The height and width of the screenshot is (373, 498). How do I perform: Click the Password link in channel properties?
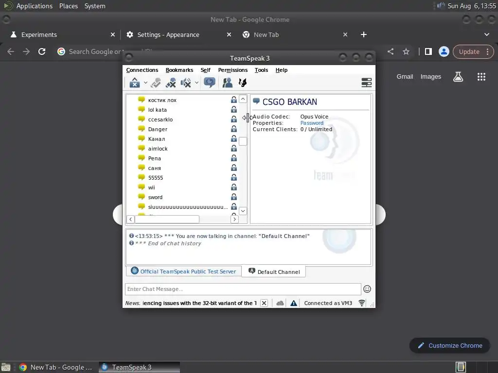(312, 123)
